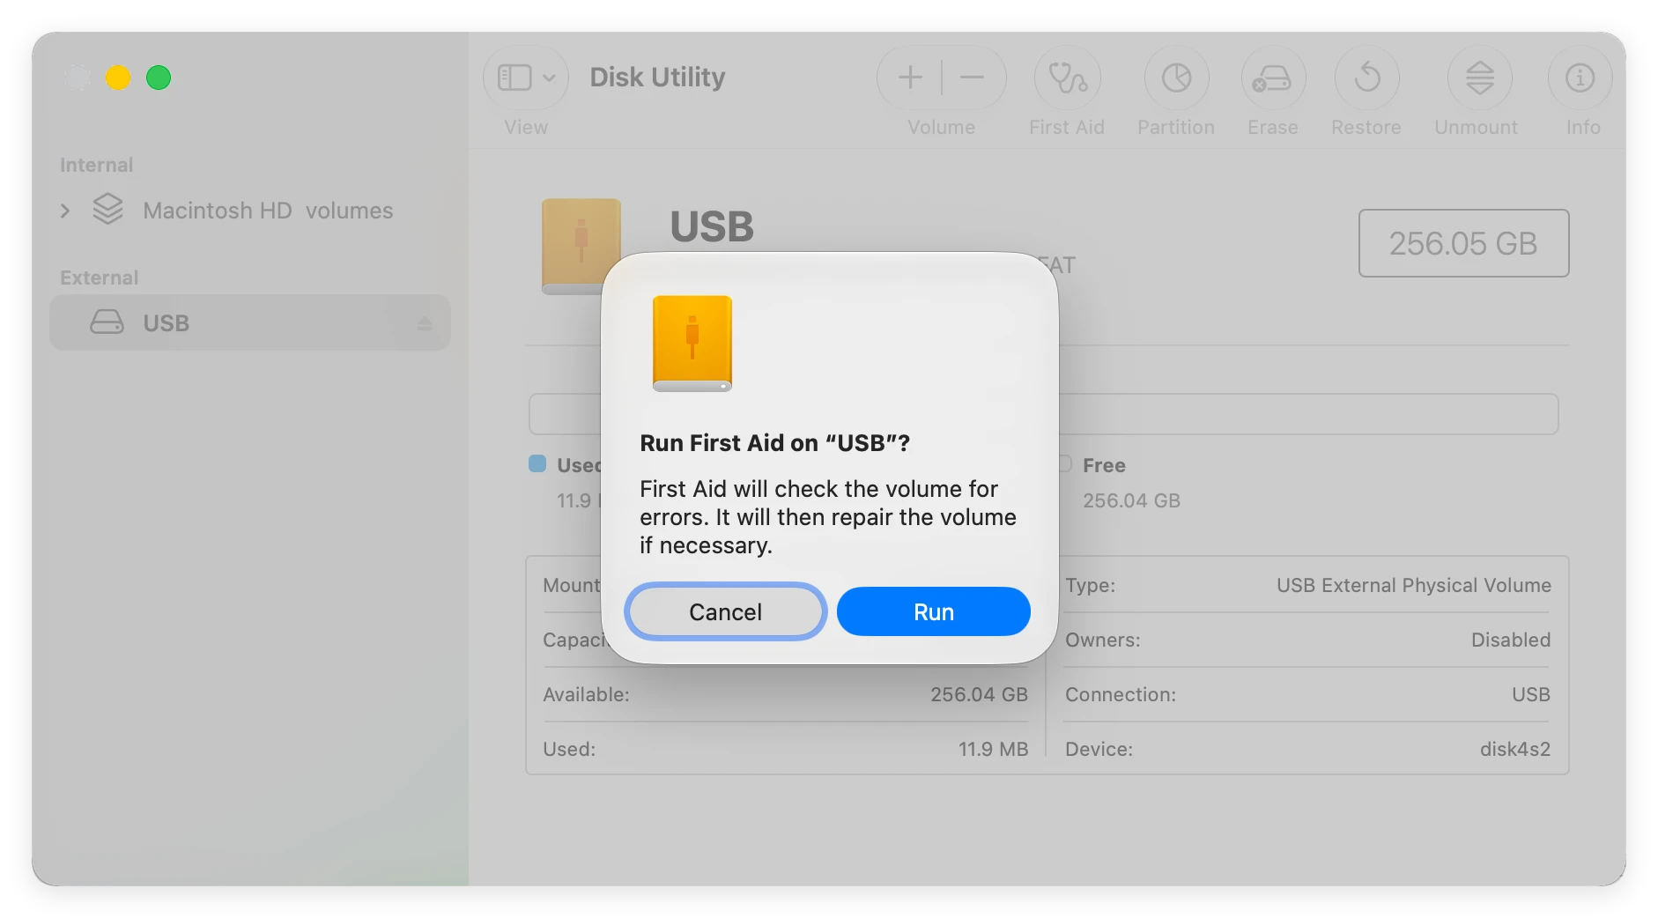
Task: Click the layered disk icon for Macintosh HD
Action: (x=107, y=210)
